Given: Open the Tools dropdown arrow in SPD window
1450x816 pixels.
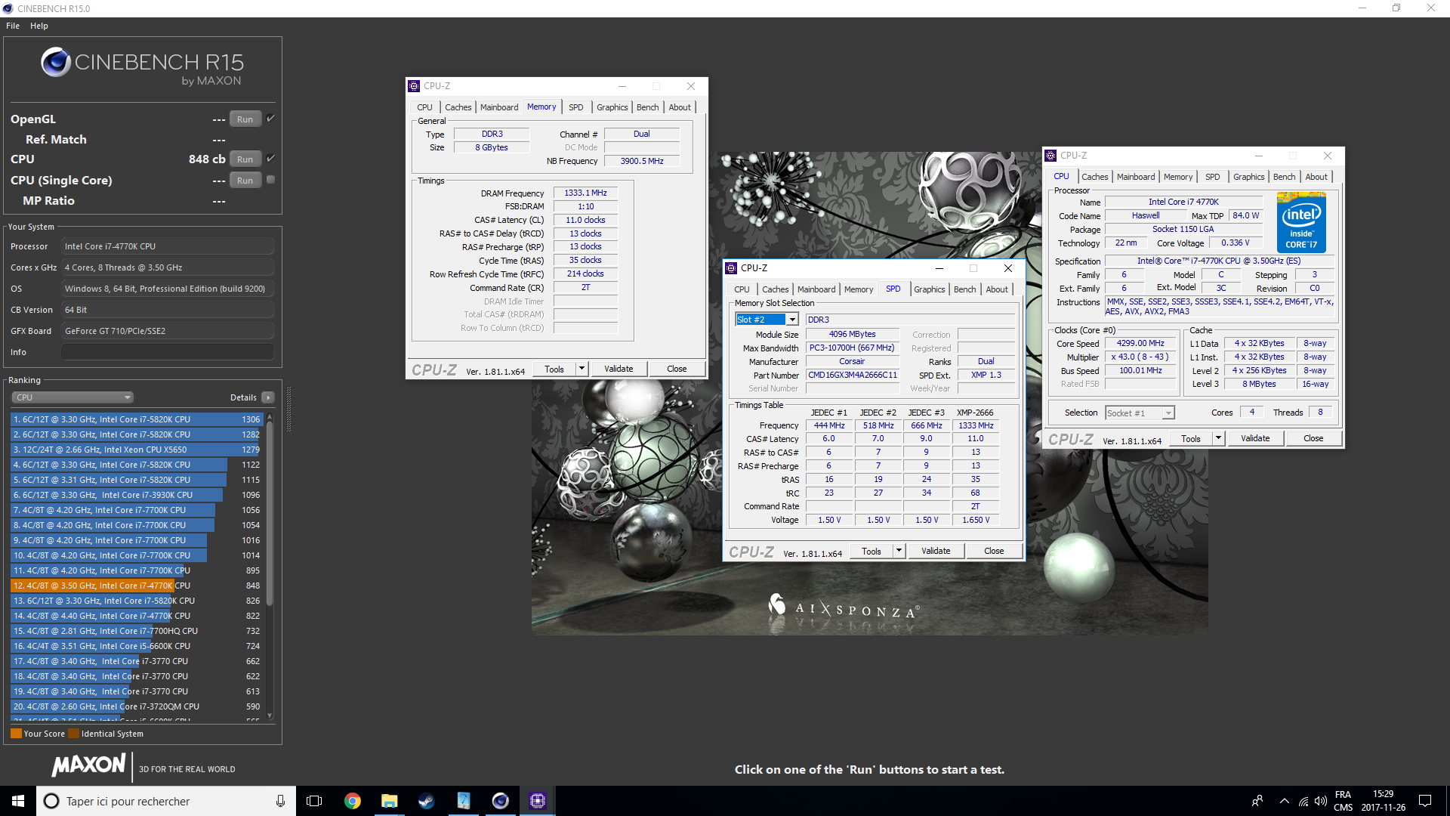Looking at the screenshot, I should click(899, 551).
